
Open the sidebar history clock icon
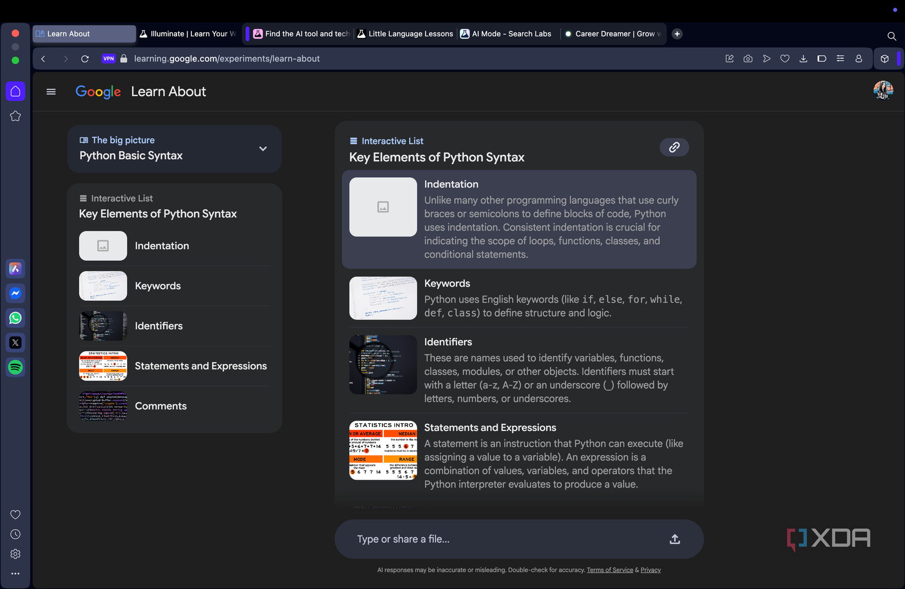pyautogui.click(x=15, y=534)
